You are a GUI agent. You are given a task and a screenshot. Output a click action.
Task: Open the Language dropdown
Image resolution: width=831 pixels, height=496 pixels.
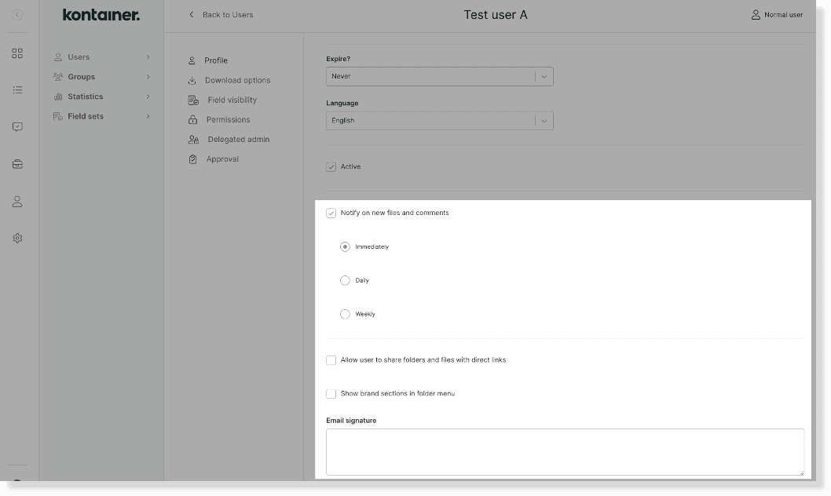439,120
